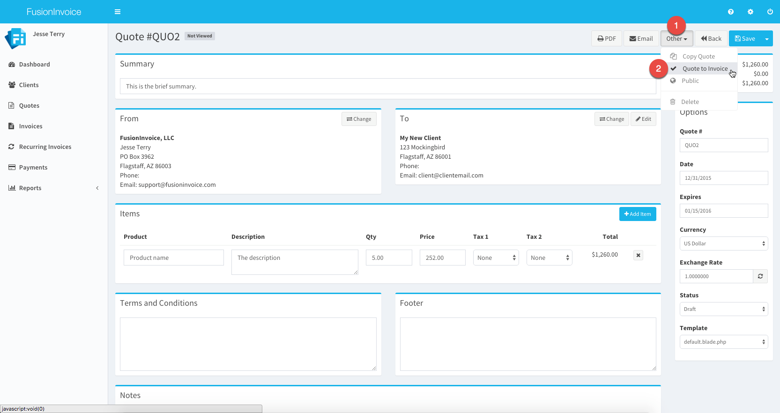Refresh the exchange rate
Viewport: 780px width, 413px height.
pos(760,276)
